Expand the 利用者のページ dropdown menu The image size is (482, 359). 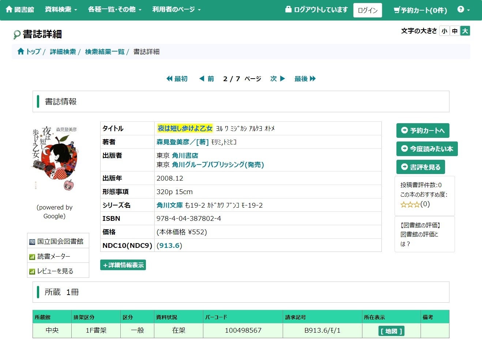(176, 10)
